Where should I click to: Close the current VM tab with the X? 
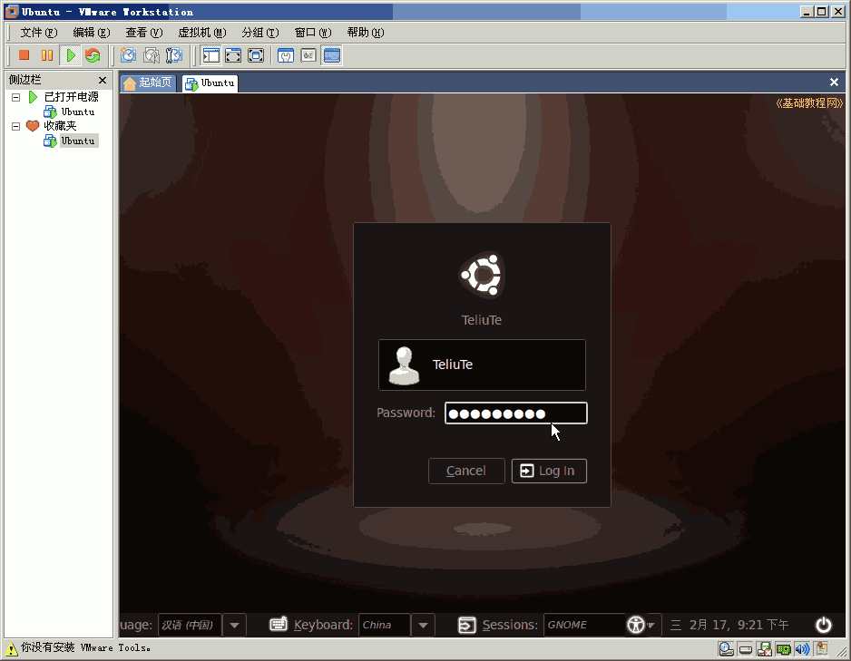834,82
